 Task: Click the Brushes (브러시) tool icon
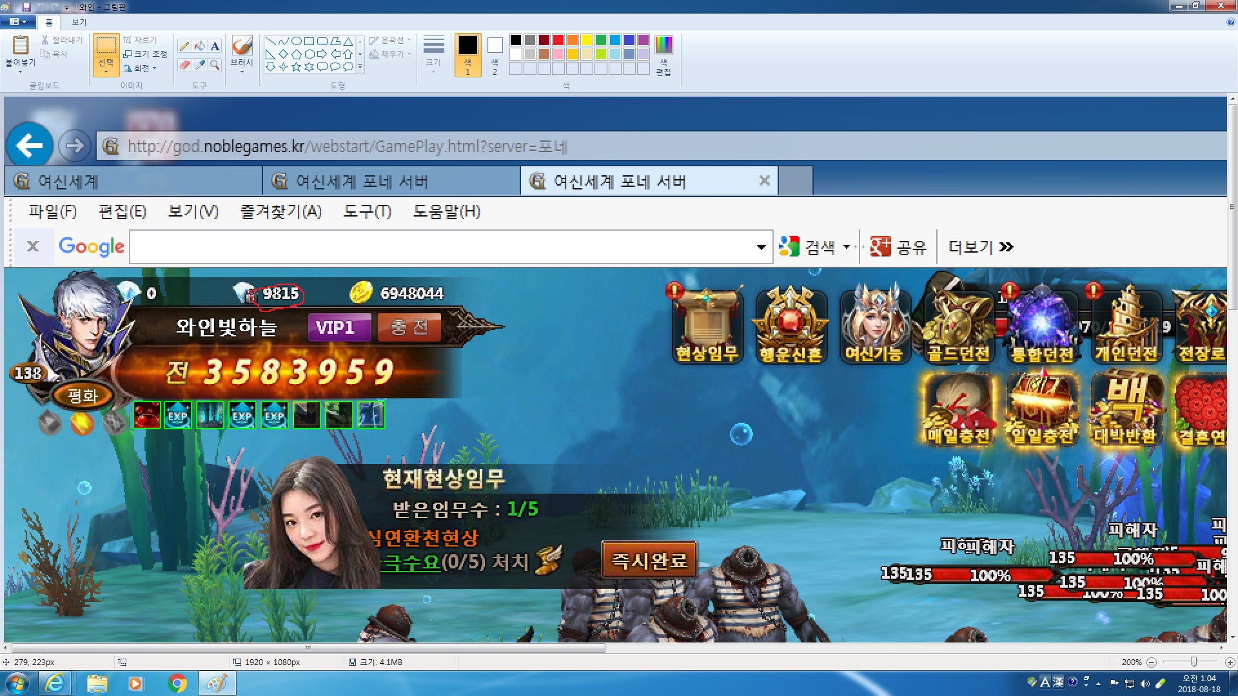click(242, 46)
